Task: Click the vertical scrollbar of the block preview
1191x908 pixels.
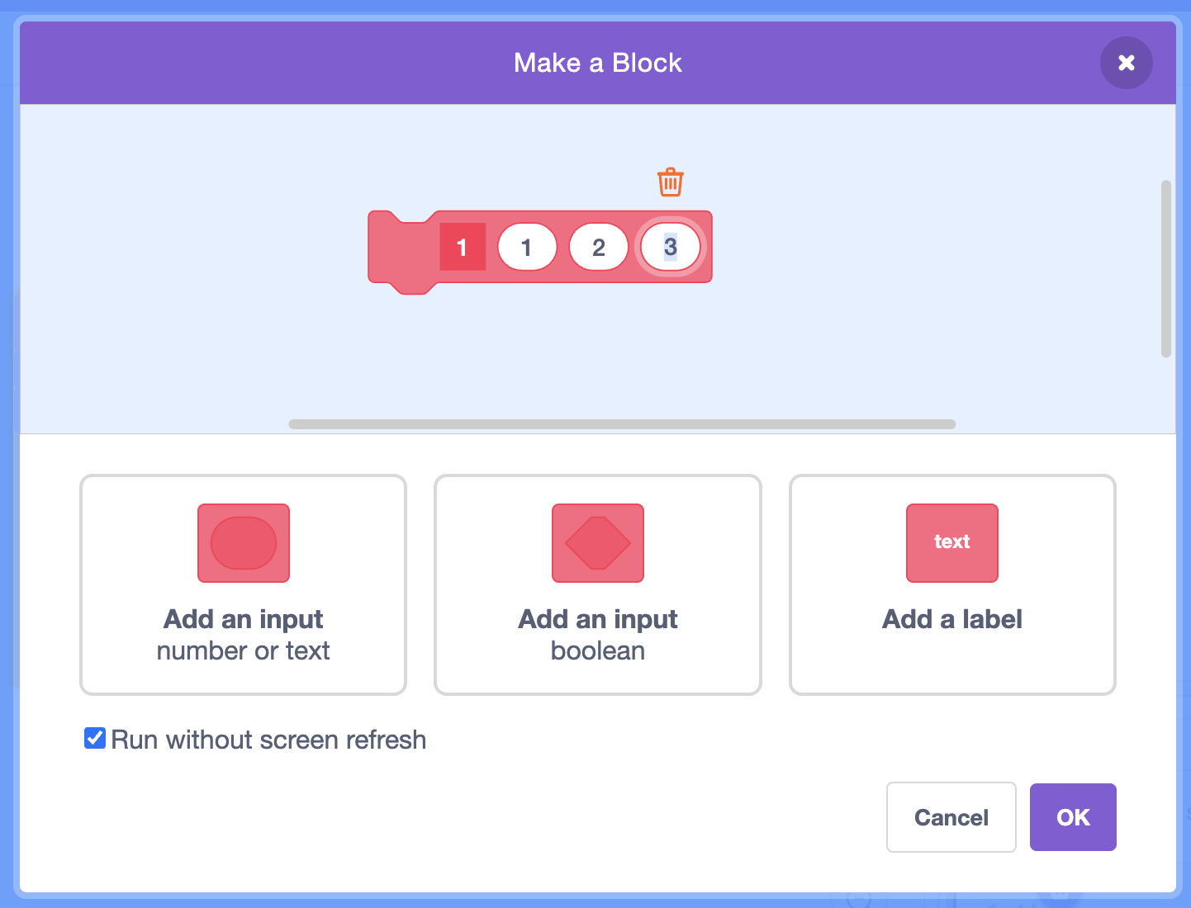Action: [1165, 268]
